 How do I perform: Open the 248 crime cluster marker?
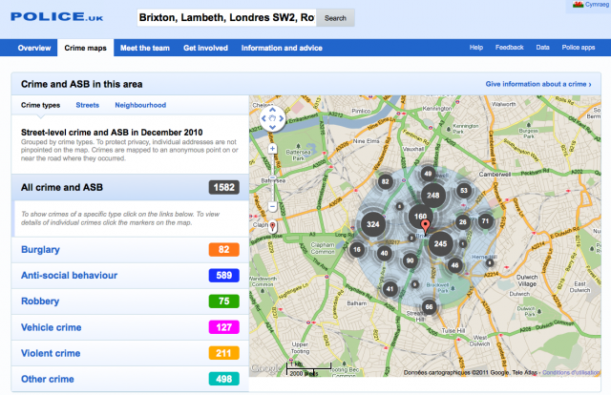click(433, 196)
